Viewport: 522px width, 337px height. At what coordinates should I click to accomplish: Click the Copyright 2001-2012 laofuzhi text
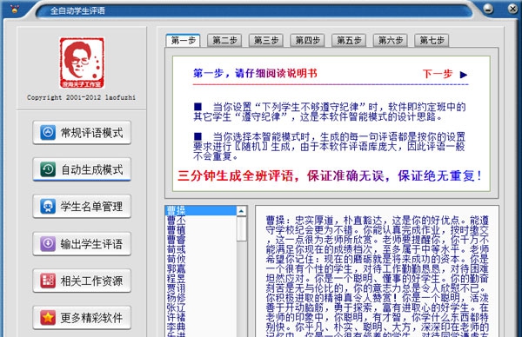click(81, 97)
